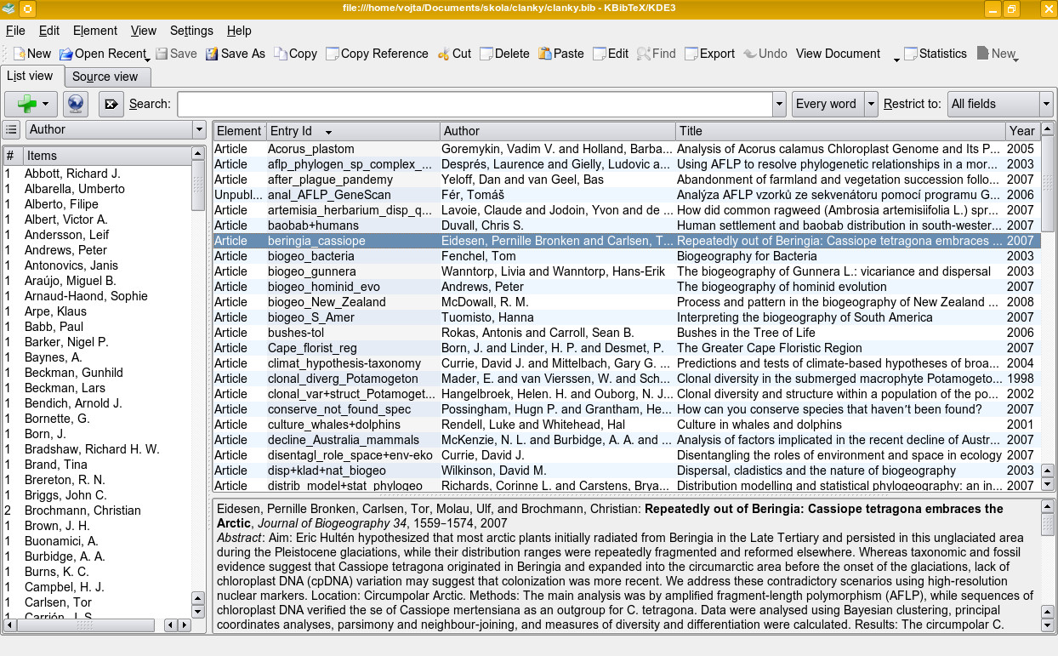Click the Delete toolbar icon
Image resolution: width=1058 pixels, height=656 pixels.
pyautogui.click(x=486, y=54)
